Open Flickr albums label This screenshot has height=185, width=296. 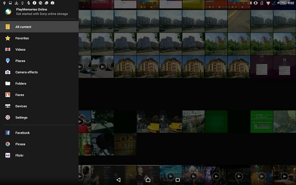(19, 155)
